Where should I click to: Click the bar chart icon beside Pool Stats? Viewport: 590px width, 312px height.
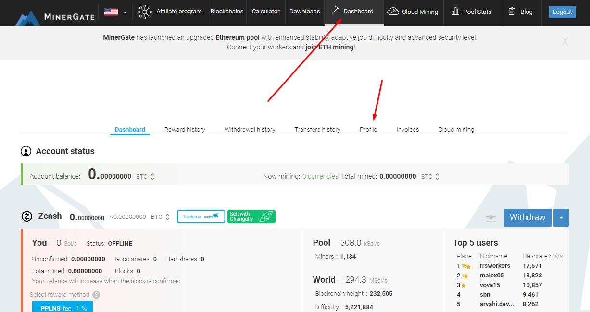point(455,11)
